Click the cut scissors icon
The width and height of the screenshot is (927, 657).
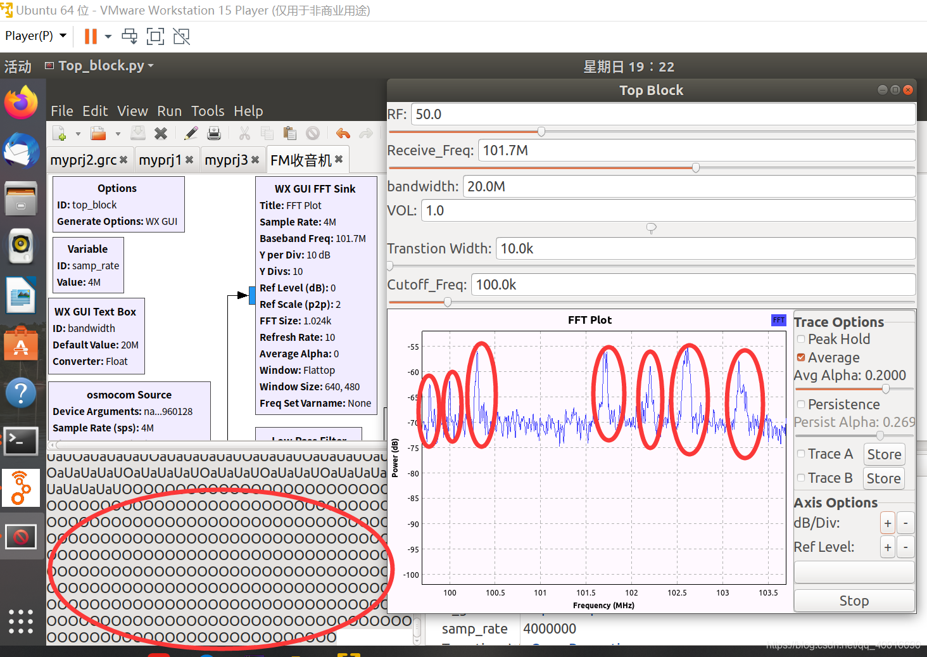tap(244, 134)
